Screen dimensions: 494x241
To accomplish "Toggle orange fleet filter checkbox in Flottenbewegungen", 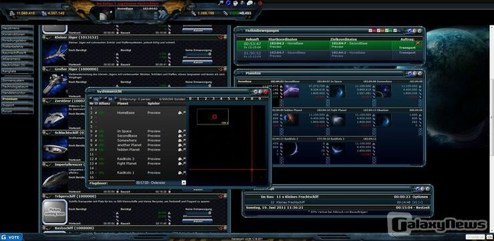I will pos(379,31).
